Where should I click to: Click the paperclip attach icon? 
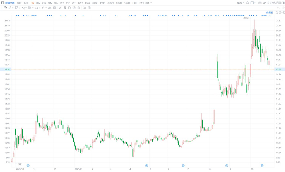tap(265, 3)
